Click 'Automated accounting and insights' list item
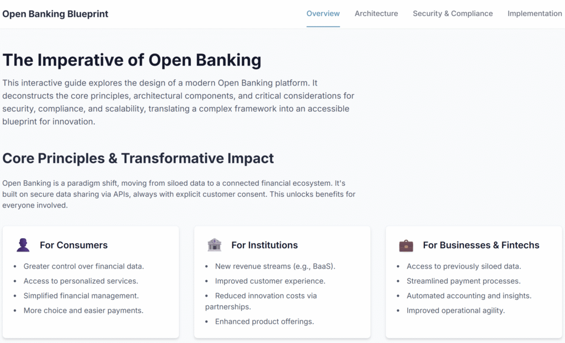Viewport: 565px width, 343px height. [x=469, y=296]
